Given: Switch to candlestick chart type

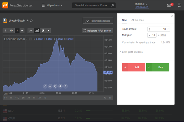Looking at the screenshot, I should (43, 30).
